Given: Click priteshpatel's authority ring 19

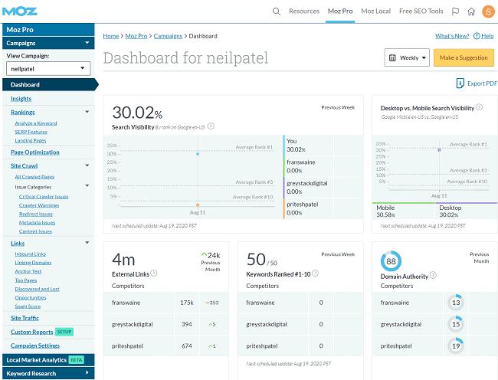Looking at the screenshot, I should tap(456, 346).
